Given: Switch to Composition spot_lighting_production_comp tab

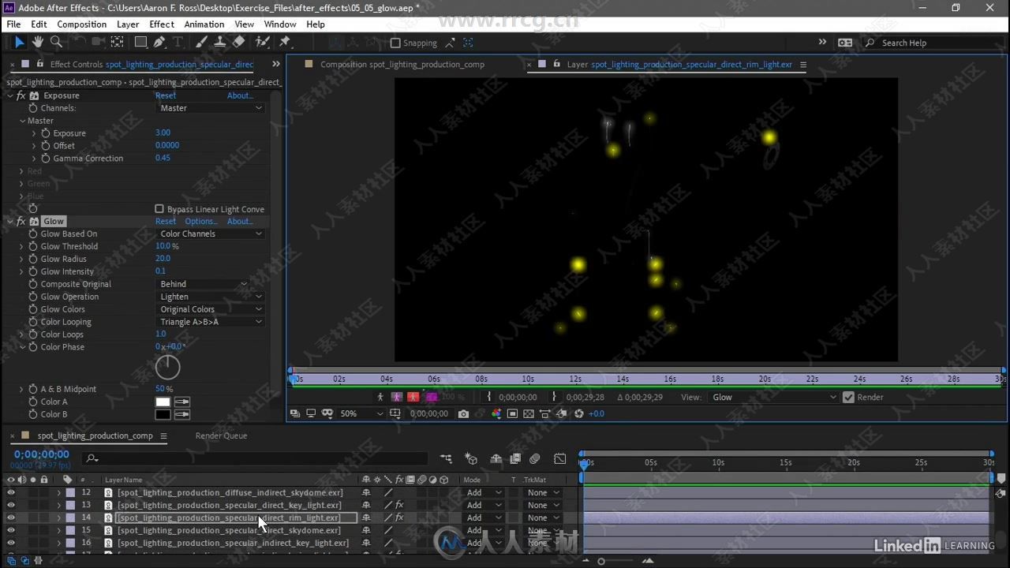Looking at the screenshot, I should point(402,65).
